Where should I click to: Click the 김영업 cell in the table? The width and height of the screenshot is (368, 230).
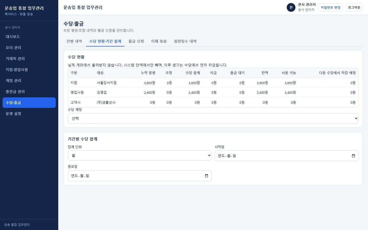[102, 93]
